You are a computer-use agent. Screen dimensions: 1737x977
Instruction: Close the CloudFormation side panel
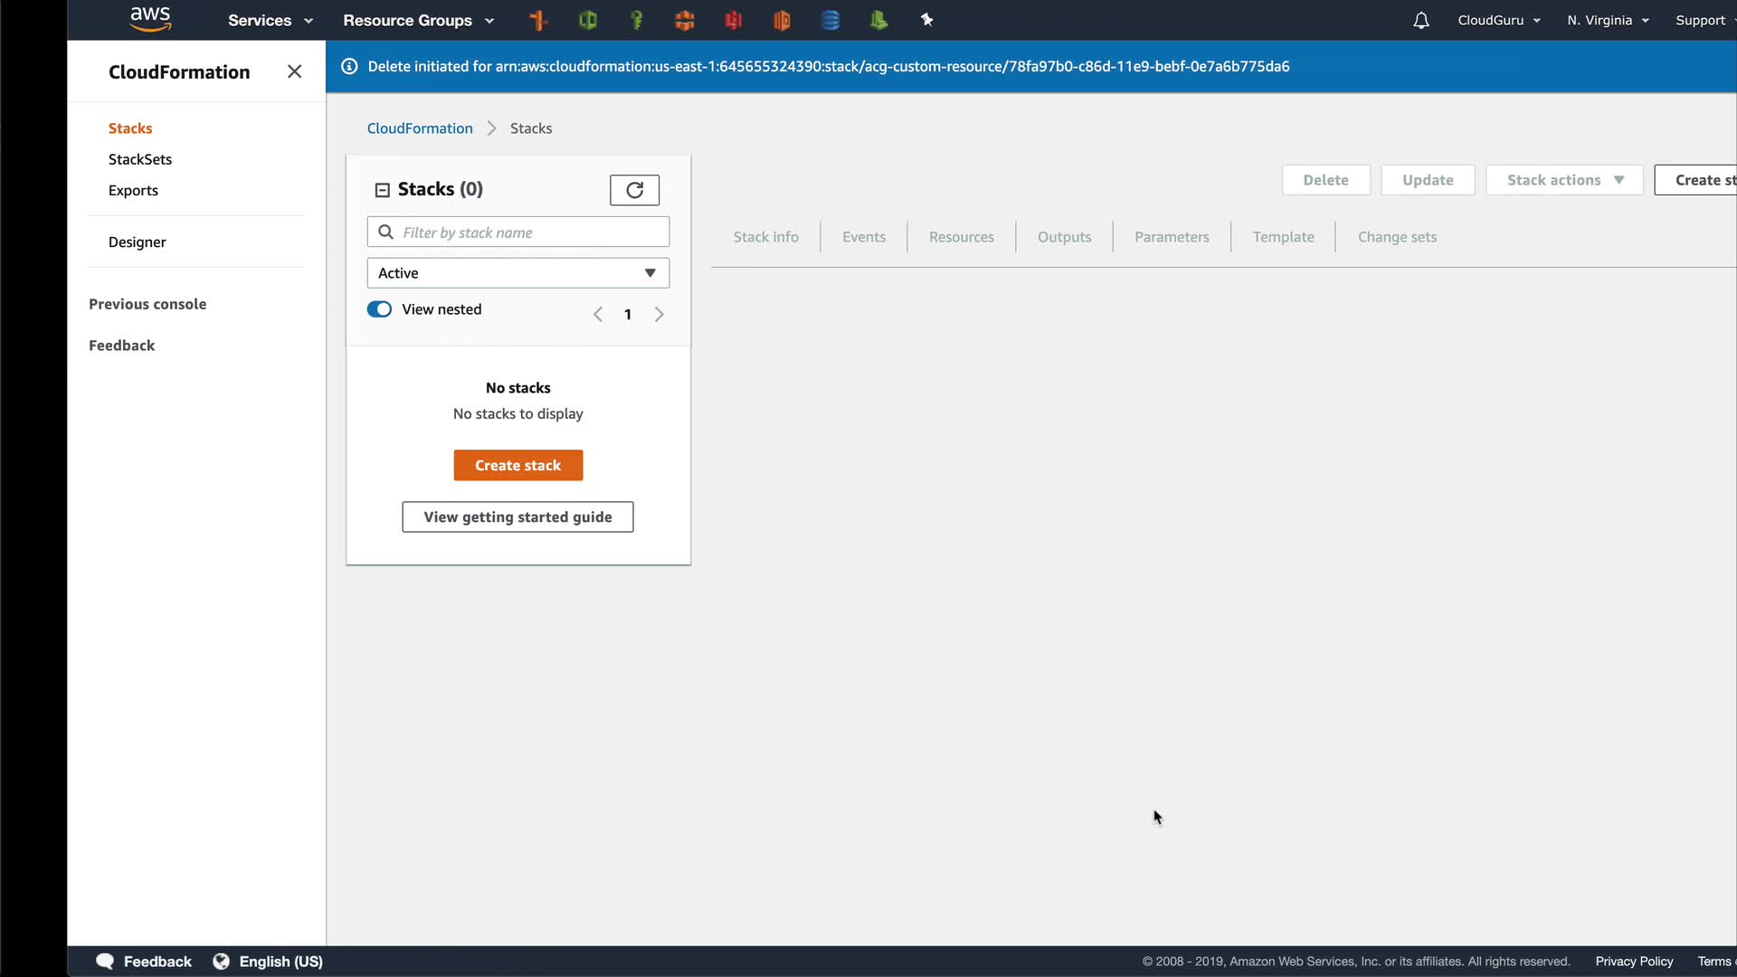click(294, 71)
